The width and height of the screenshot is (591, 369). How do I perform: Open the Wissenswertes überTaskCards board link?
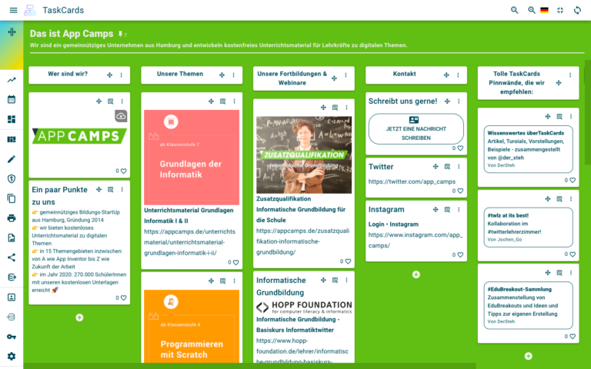[x=528, y=149]
